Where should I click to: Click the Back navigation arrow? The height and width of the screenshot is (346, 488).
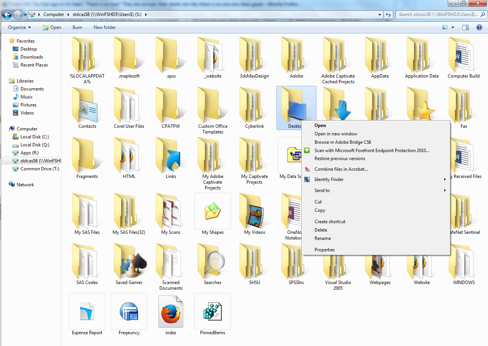[x=7, y=14]
